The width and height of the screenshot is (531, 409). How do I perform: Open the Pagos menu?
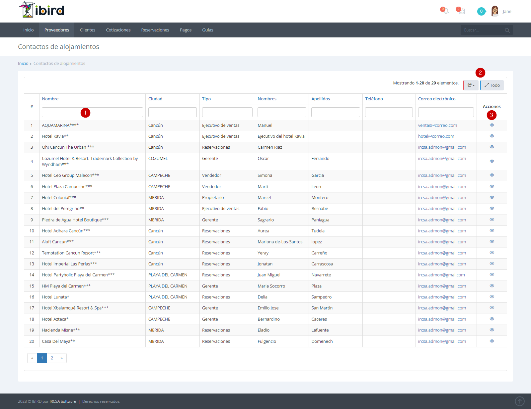186,30
